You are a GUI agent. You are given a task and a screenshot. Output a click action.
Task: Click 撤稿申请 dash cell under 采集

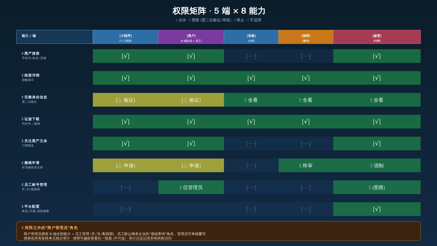click(251, 165)
